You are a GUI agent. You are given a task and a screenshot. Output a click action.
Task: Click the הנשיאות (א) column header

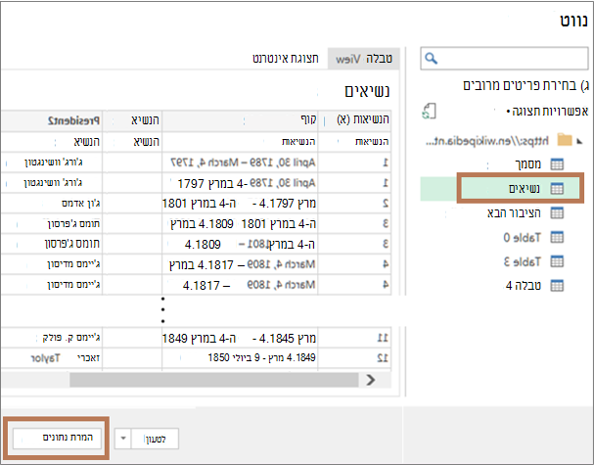point(355,120)
